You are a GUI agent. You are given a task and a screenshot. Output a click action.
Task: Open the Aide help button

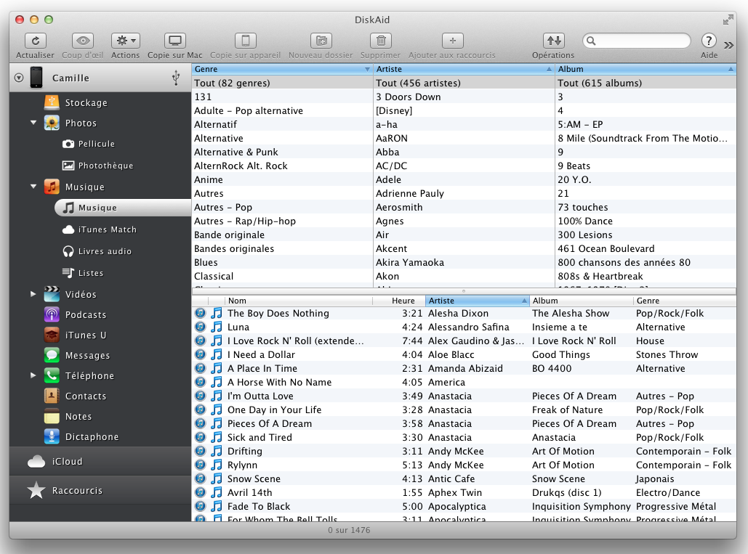tap(709, 41)
